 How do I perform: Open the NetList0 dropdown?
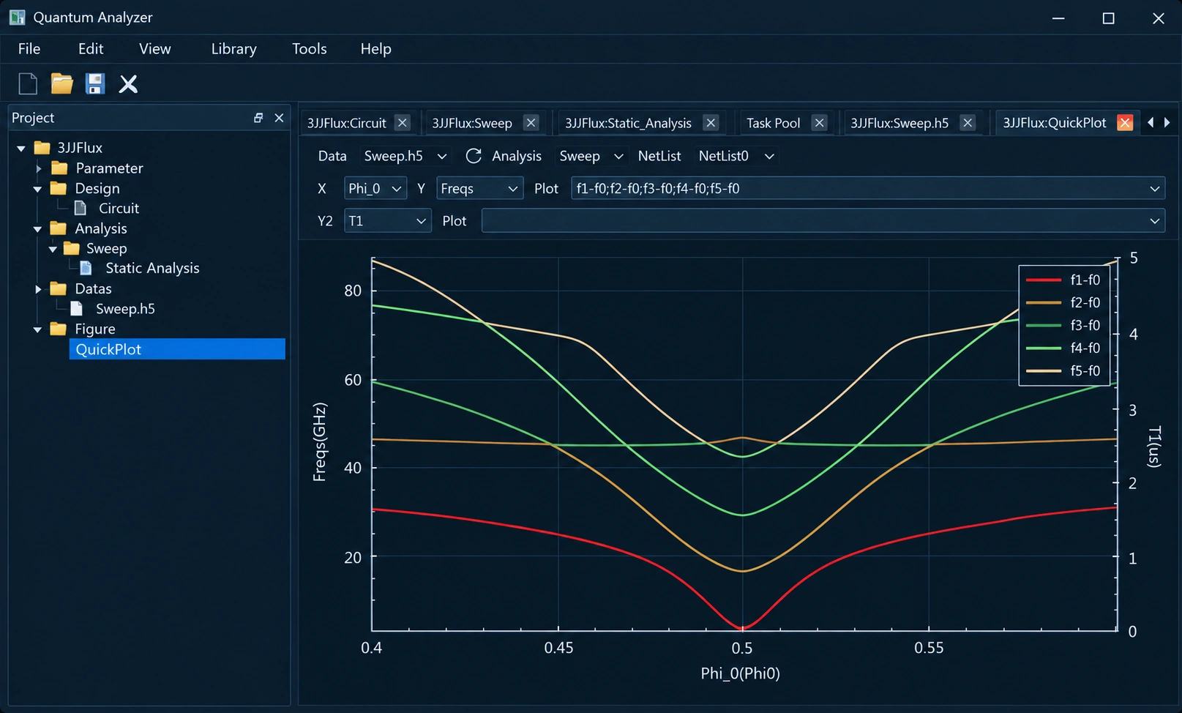(x=736, y=156)
